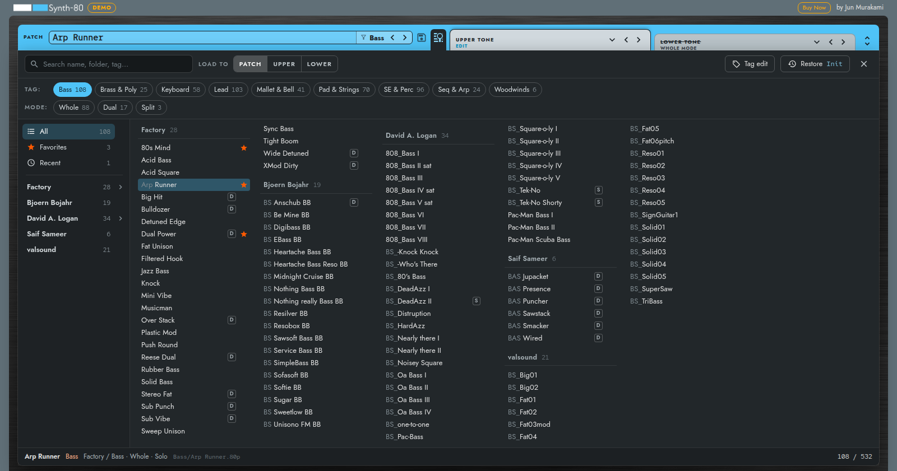Screen dimensions: 897x471
Task: Select next lower tone arrow
Action: click(843, 42)
